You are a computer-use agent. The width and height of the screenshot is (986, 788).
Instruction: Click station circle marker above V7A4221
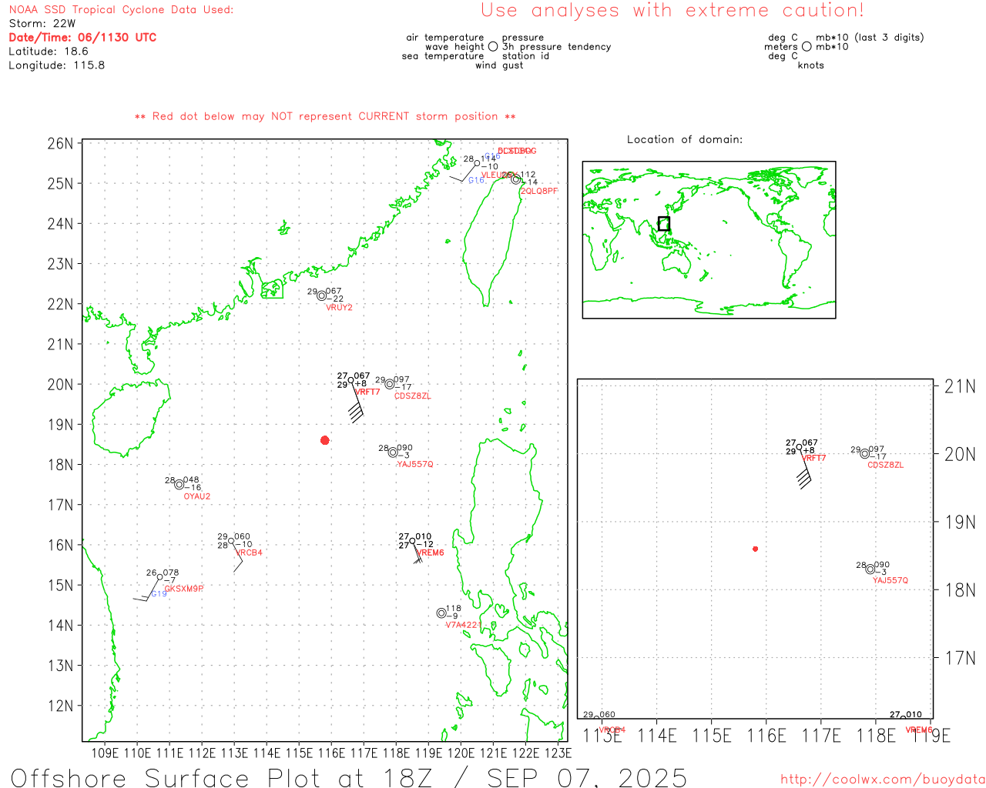[441, 613]
